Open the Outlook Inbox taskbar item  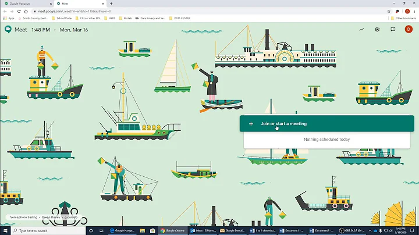203,230
